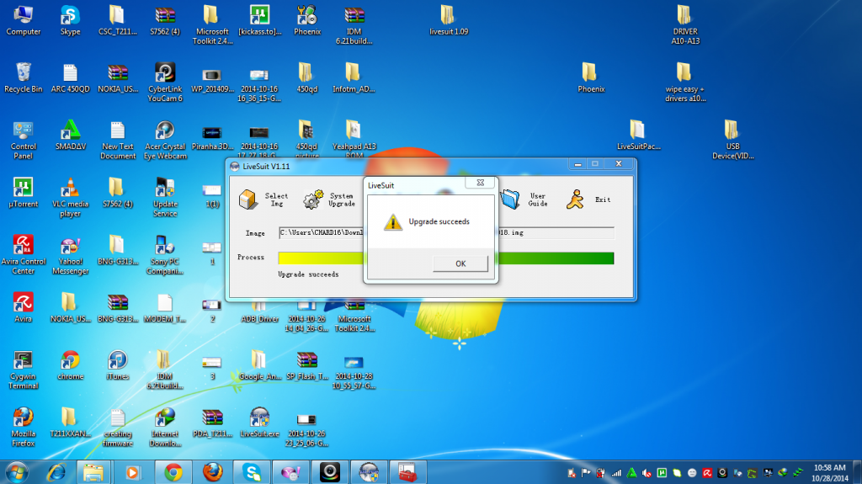This screenshot has width=862, height=484.
Task: Open Internet Explorer from taskbar
Action: click(x=56, y=472)
